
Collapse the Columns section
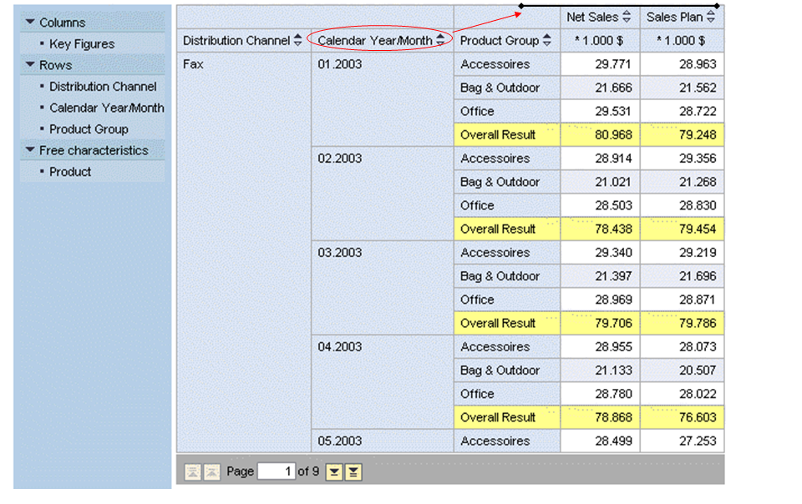(x=31, y=23)
